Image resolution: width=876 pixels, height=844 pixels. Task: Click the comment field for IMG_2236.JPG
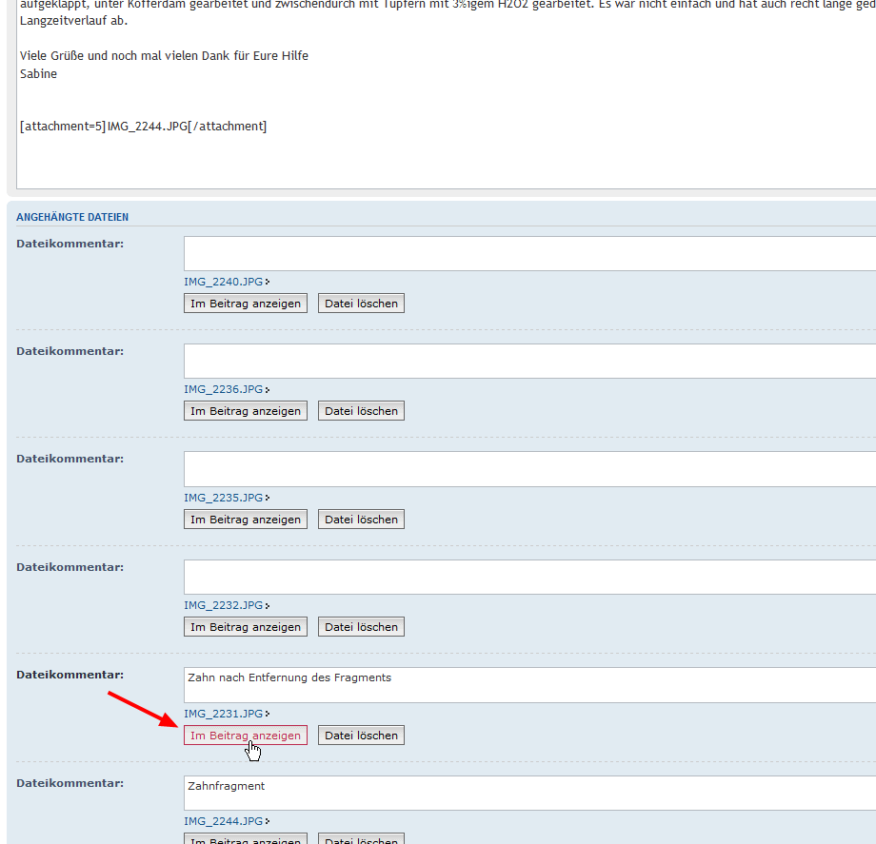pyautogui.click(x=528, y=362)
